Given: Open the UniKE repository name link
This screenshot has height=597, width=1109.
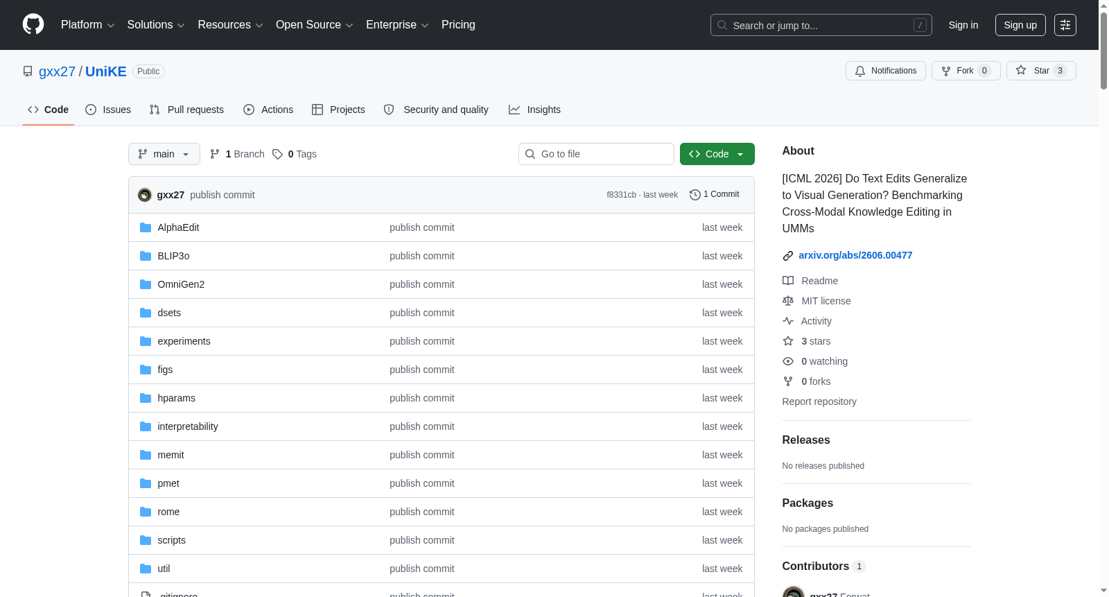Looking at the screenshot, I should click(x=106, y=71).
